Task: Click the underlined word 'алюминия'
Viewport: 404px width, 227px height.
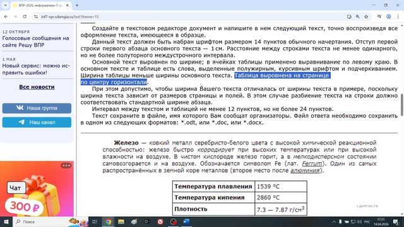Action: pos(305,170)
